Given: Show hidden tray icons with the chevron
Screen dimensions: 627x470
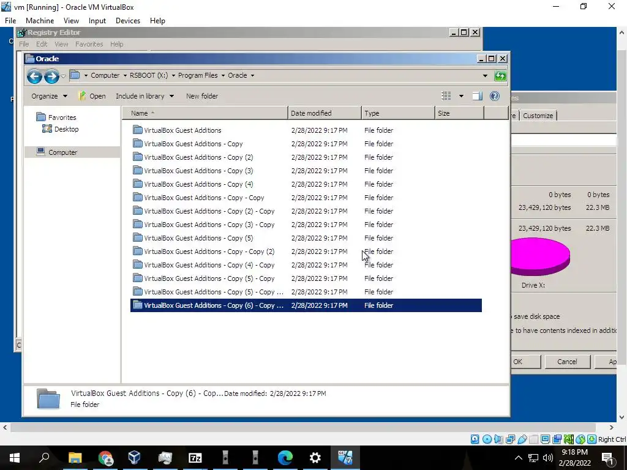Looking at the screenshot, I should (x=518, y=458).
